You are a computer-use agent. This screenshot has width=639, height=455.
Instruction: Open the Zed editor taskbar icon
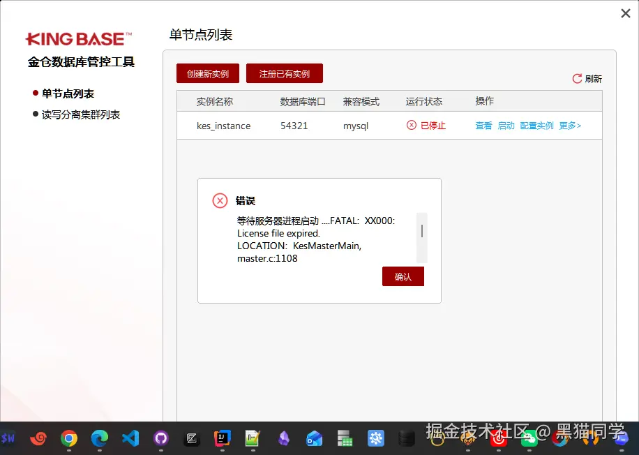(x=192, y=439)
